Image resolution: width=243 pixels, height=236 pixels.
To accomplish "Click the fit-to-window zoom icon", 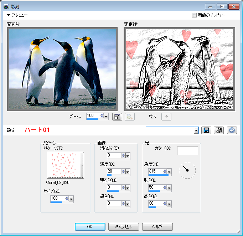I will click(x=117, y=117).
